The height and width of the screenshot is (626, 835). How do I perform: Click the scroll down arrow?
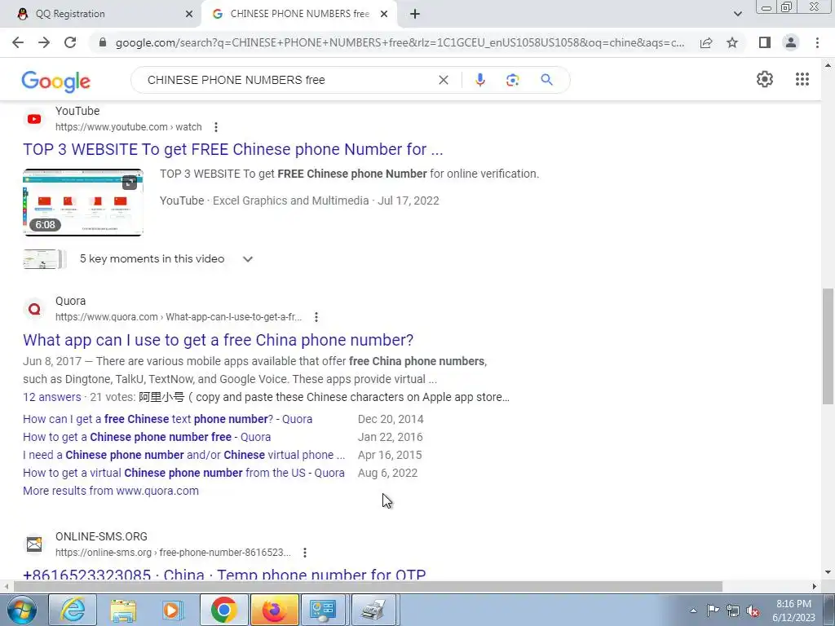click(x=828, y=573)
